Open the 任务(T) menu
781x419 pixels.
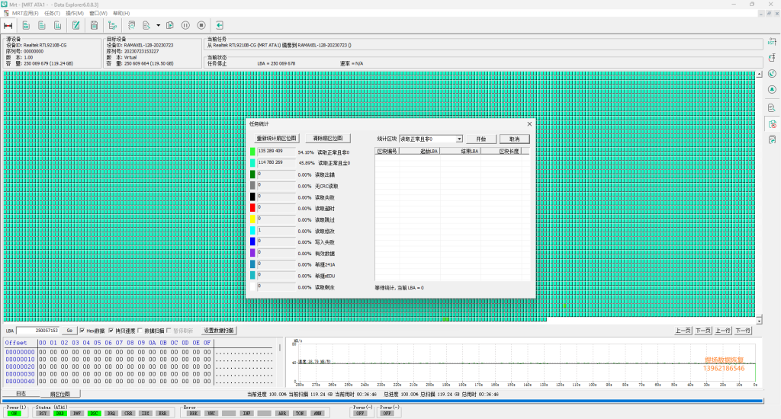tap(52, 14)
